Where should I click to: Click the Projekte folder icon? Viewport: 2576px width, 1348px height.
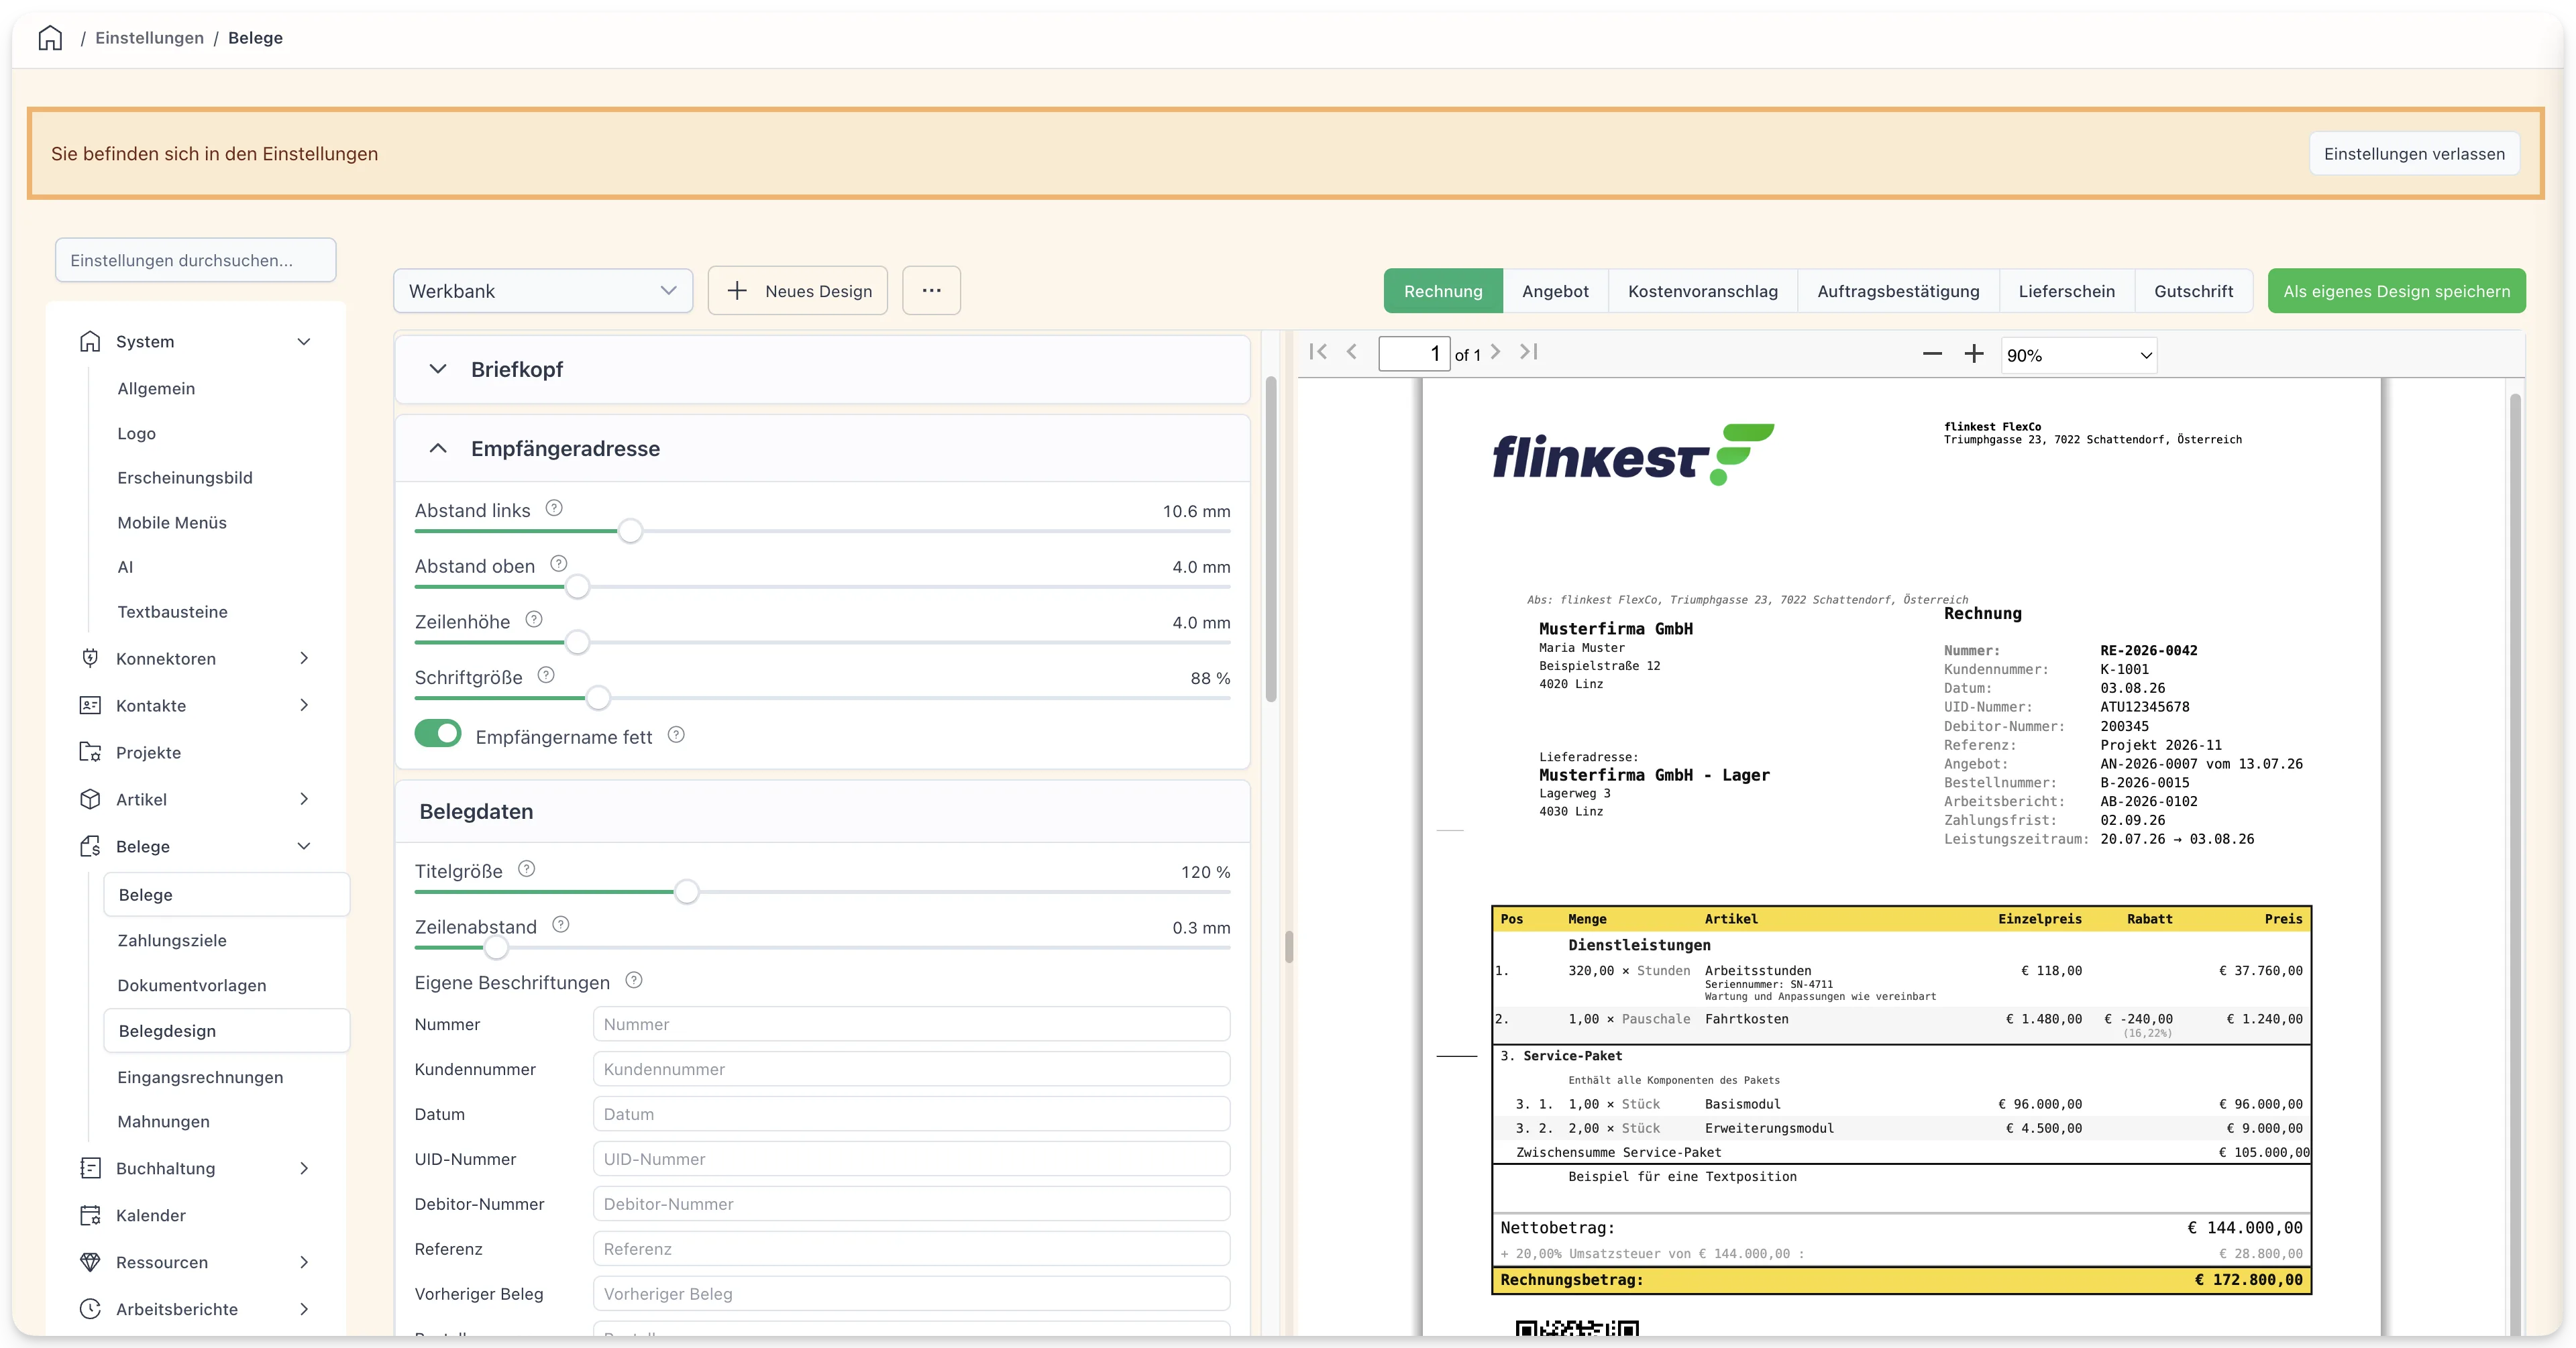click(90, 752)
